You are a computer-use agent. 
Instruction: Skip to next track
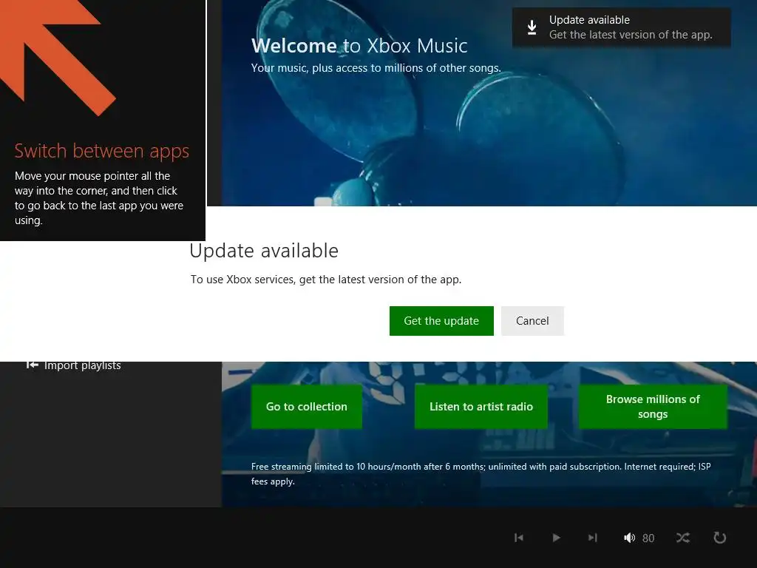[592, 538]
